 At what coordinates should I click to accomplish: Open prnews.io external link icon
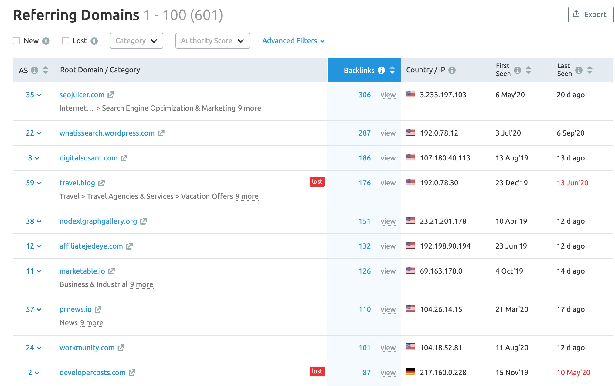tap(98, 309)
